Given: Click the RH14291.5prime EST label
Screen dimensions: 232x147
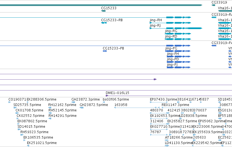Looking at the screenshot, I should coord(63,116).
